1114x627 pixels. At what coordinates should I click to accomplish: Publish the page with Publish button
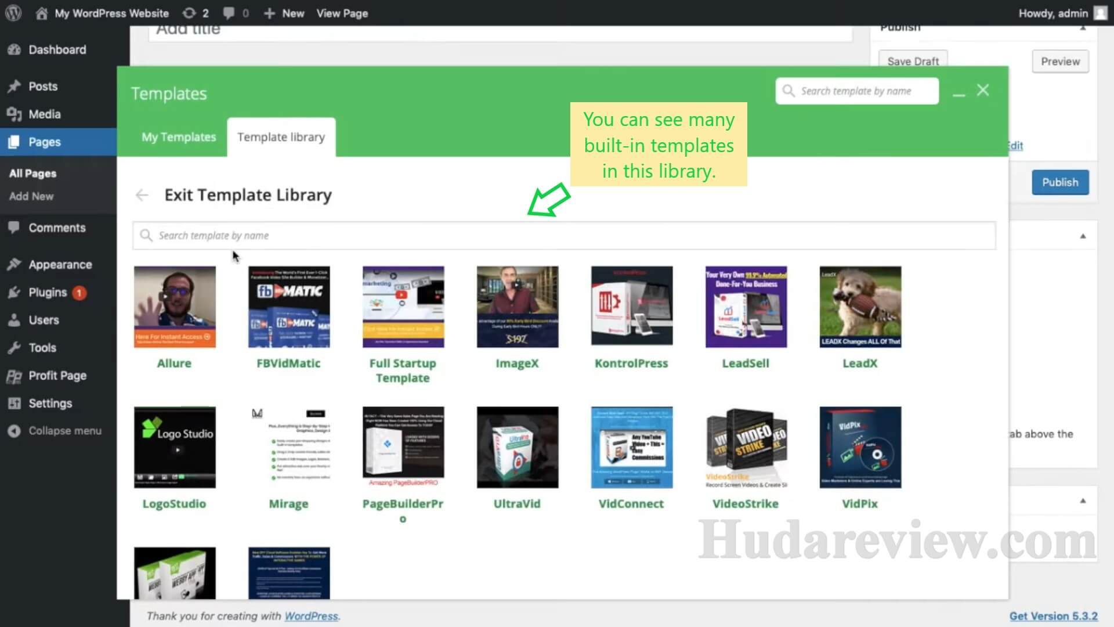click(x=1060, y=182)
